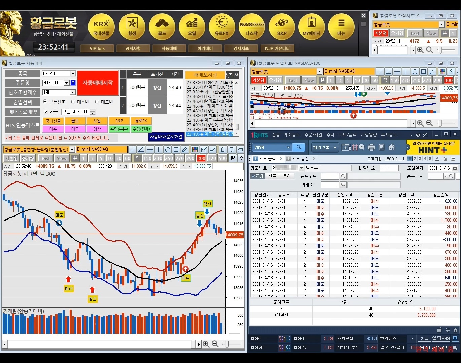Open 황금로봇 dropdown in NASDAQ-100 chart window
461x363 pixels.
[319, 71]
